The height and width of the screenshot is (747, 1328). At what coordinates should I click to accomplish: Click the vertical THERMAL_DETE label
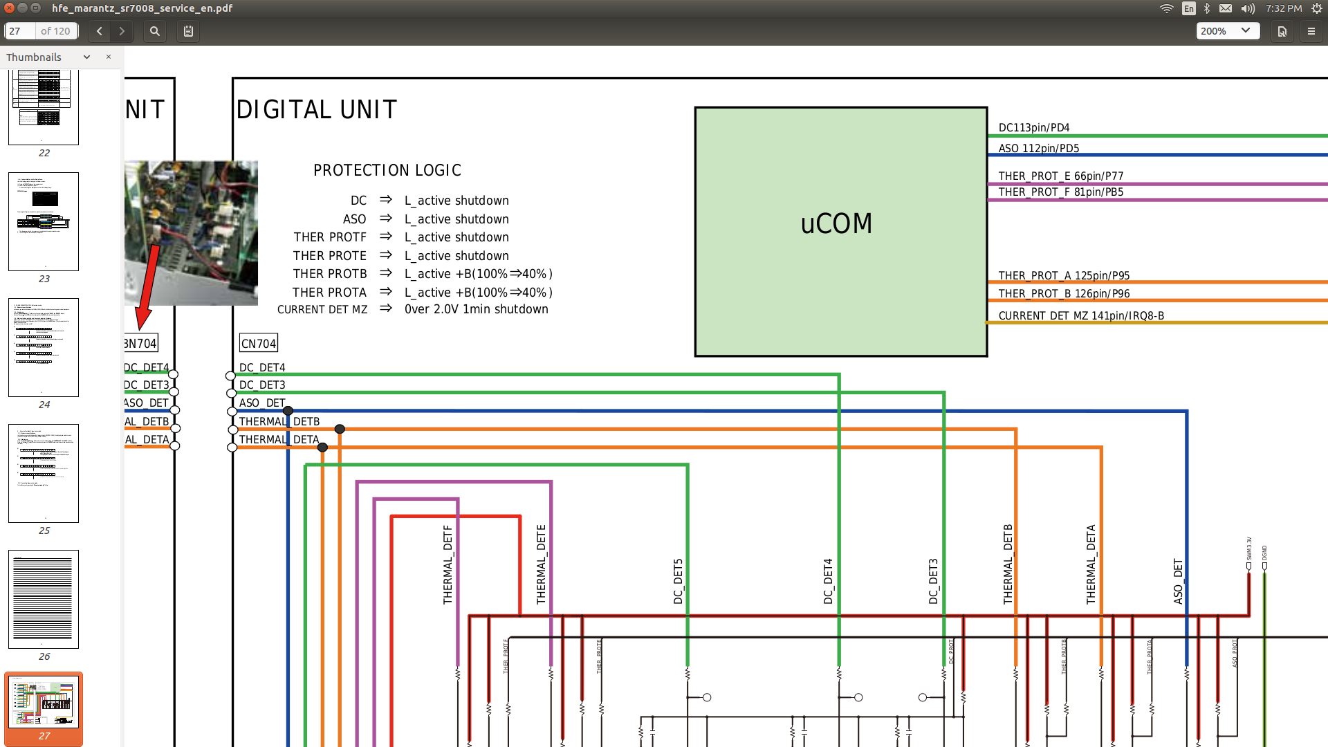(x=541, y=564)
